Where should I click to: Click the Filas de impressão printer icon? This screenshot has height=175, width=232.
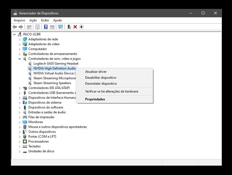click(x=25, y=117)
